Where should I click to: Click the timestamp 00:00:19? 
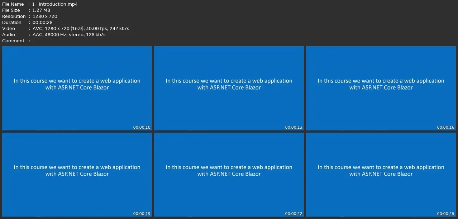pos(142,214)
